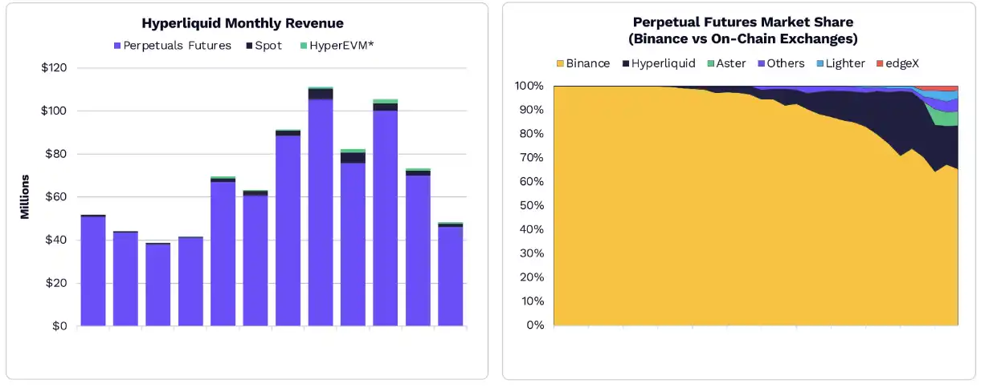Select the Hyperliquid Monthly Revenue chart title
The image size is (993, 388).
243,23
